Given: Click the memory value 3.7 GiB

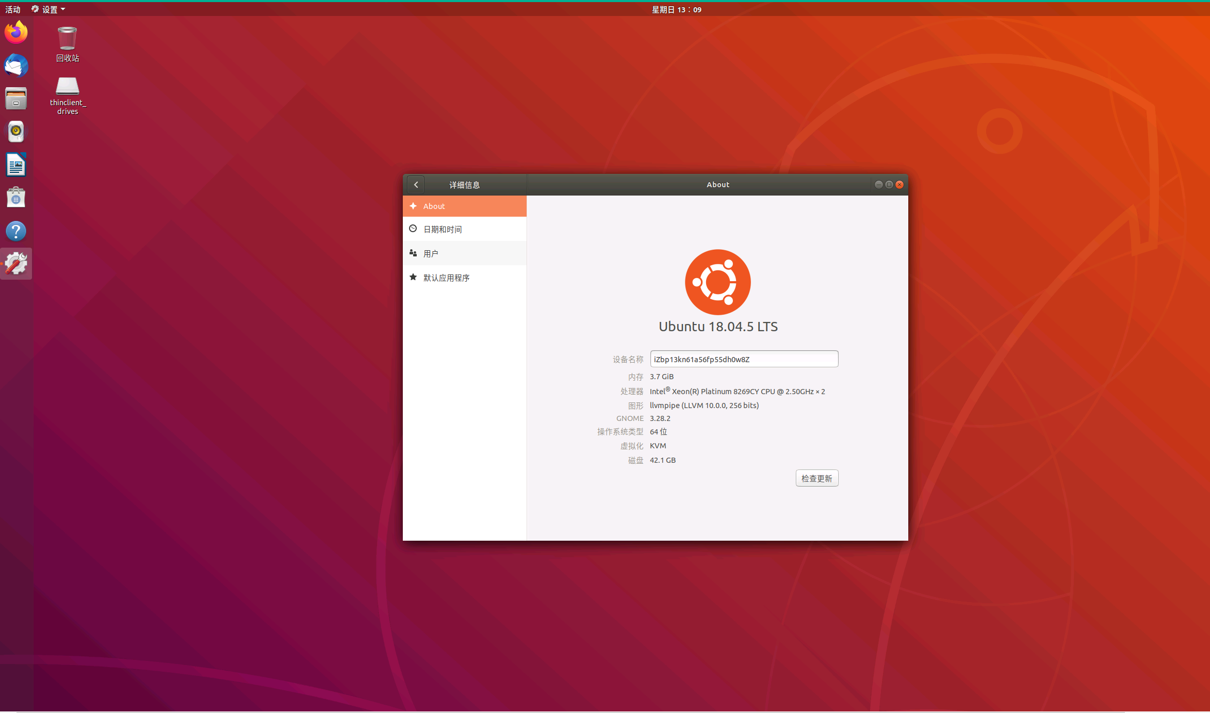Looking at the screenshot, I should click(662, 377).
